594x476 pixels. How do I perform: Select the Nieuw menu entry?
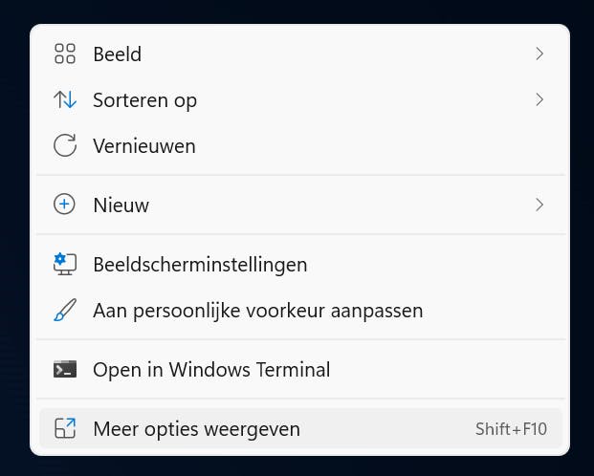pyautogui.click(x=121, y=205)
